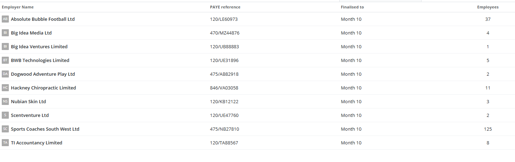Click the S avatar icon for Scentventure
The width and height of the screenshot is (515, 162).
click(5, 115)
